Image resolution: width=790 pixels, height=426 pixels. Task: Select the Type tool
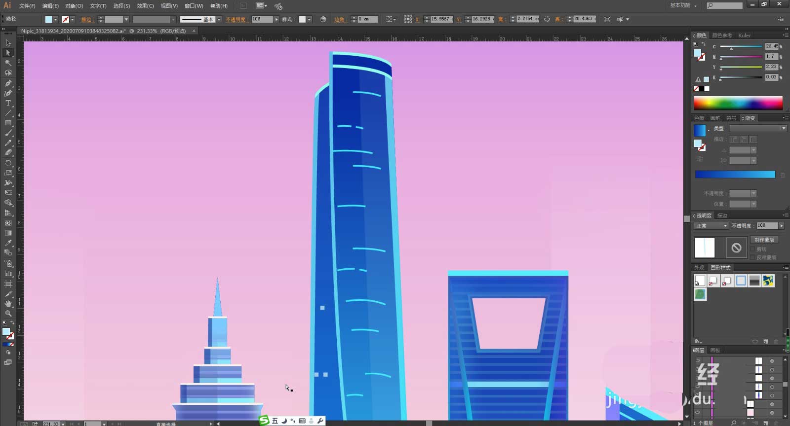pyautogui.click(x=8, y=103)
